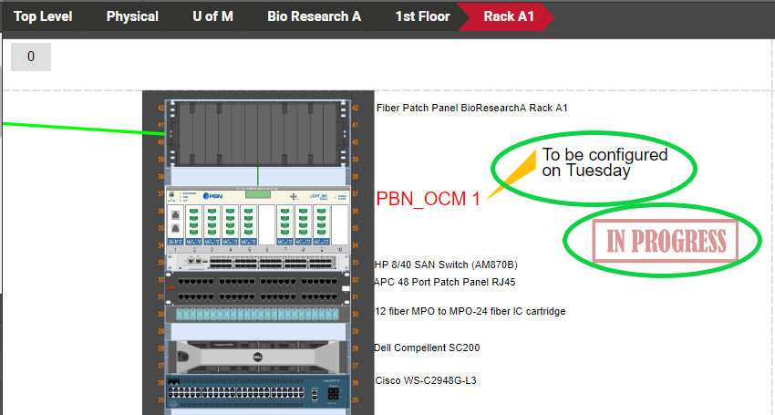Viewport: 775px width, 415px height.
Task: Select the fiber patch panel device in rack
Action: [257, 133]
